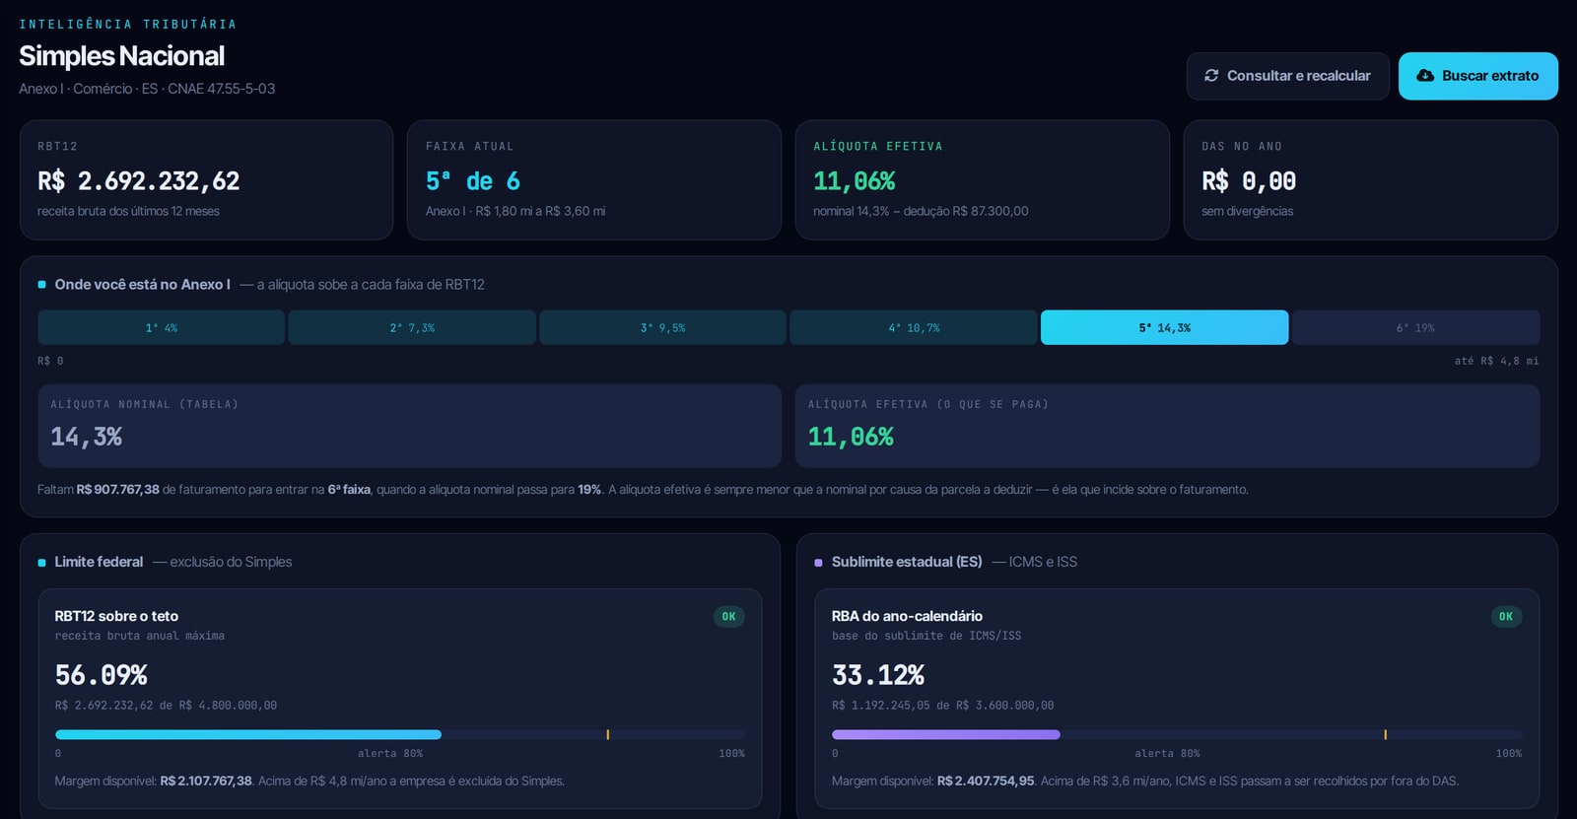Choose the 3ª 9,5% bracket segment
This screenshot has width=1577, height=819.
[x=662, y=327]
